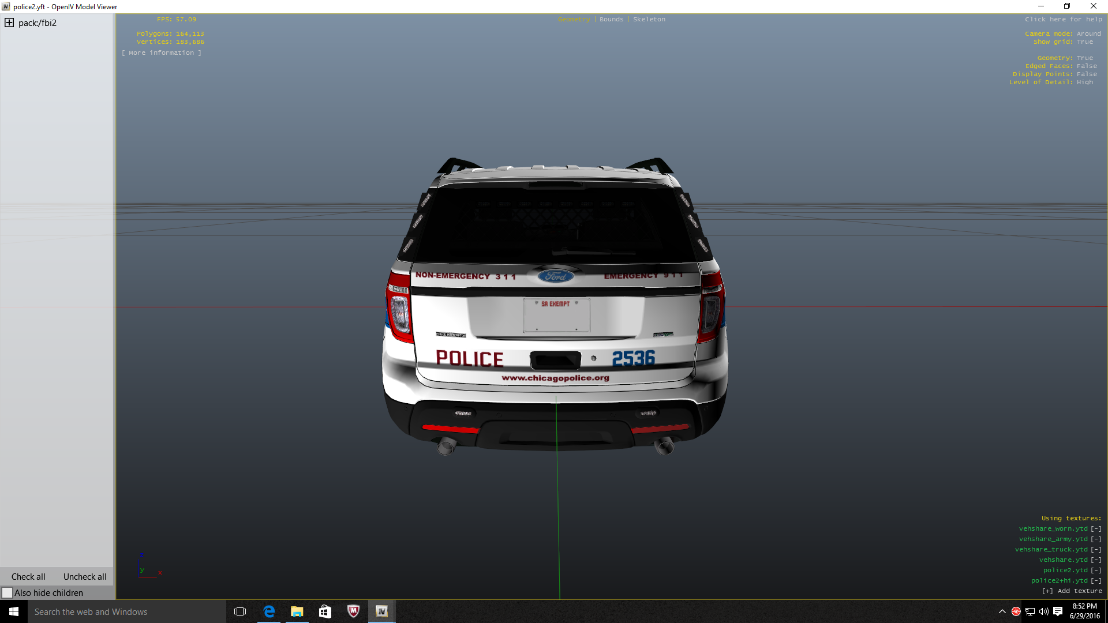Viewport: 1108px width, 623px height.
Task: Open Microsoft Edge from the taskbar
Action: (269, 611)
